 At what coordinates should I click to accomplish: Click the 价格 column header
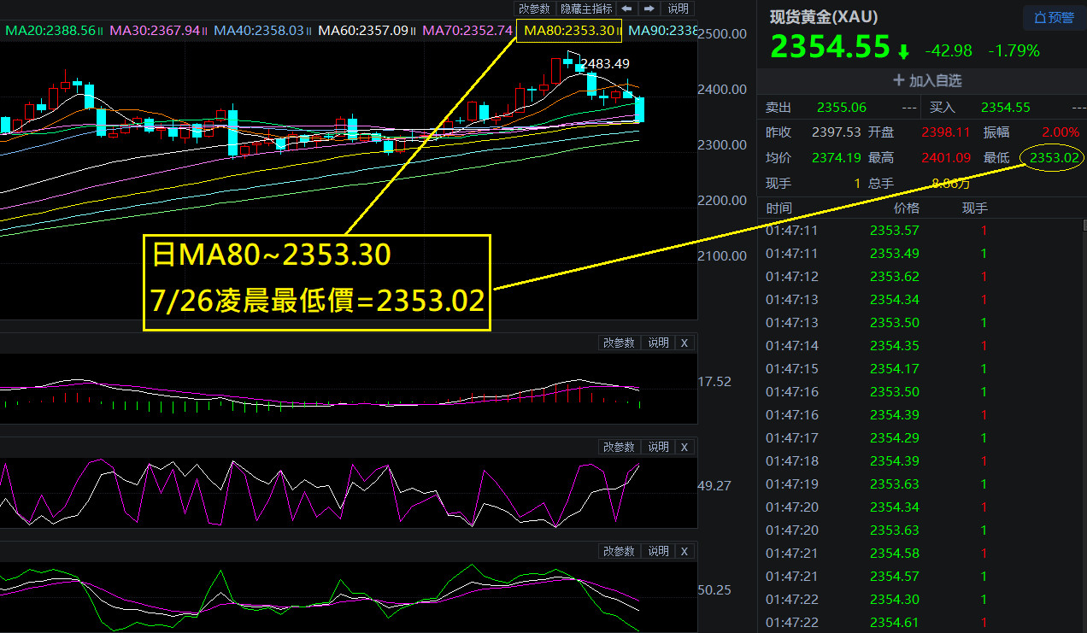click(907, 208)
